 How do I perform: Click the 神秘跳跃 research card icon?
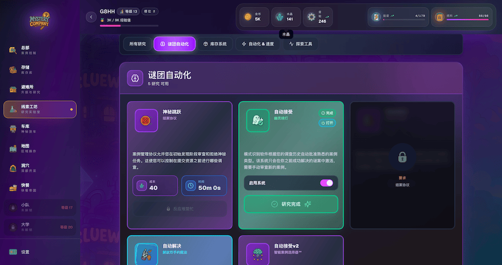pyautogui.click(x=146, y=120)
